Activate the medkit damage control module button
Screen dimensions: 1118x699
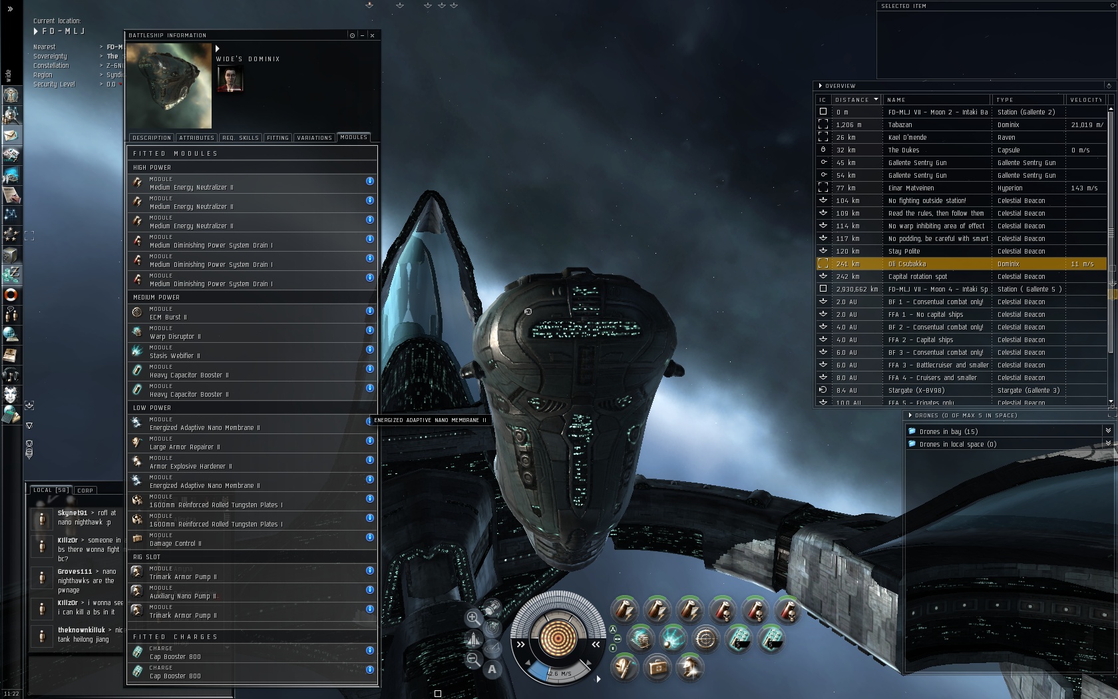click(656, 667)
